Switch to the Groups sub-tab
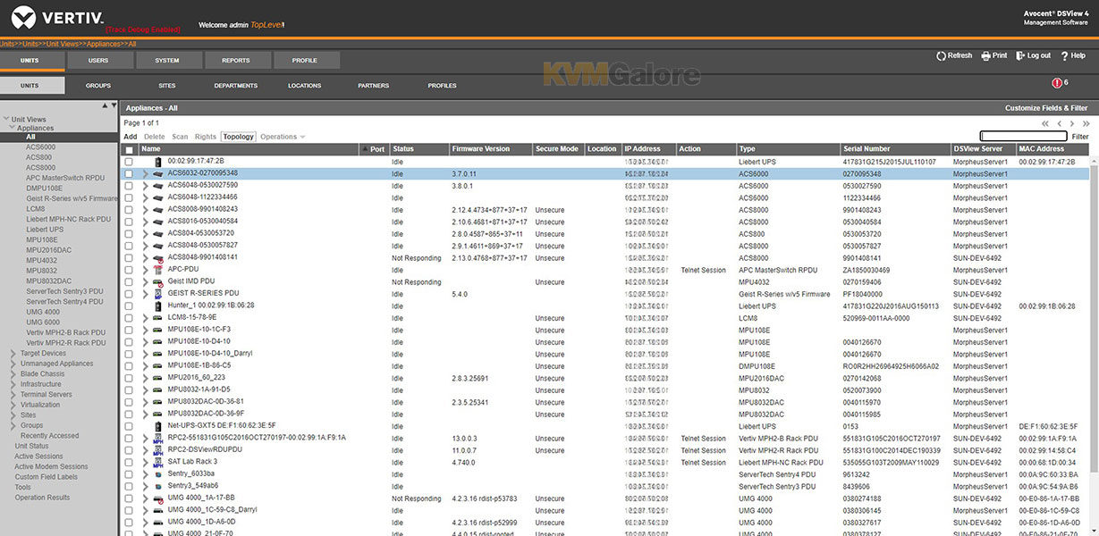Image resolution: width=1099 pixels, height=536 pixels. click(x=98, y=86)
